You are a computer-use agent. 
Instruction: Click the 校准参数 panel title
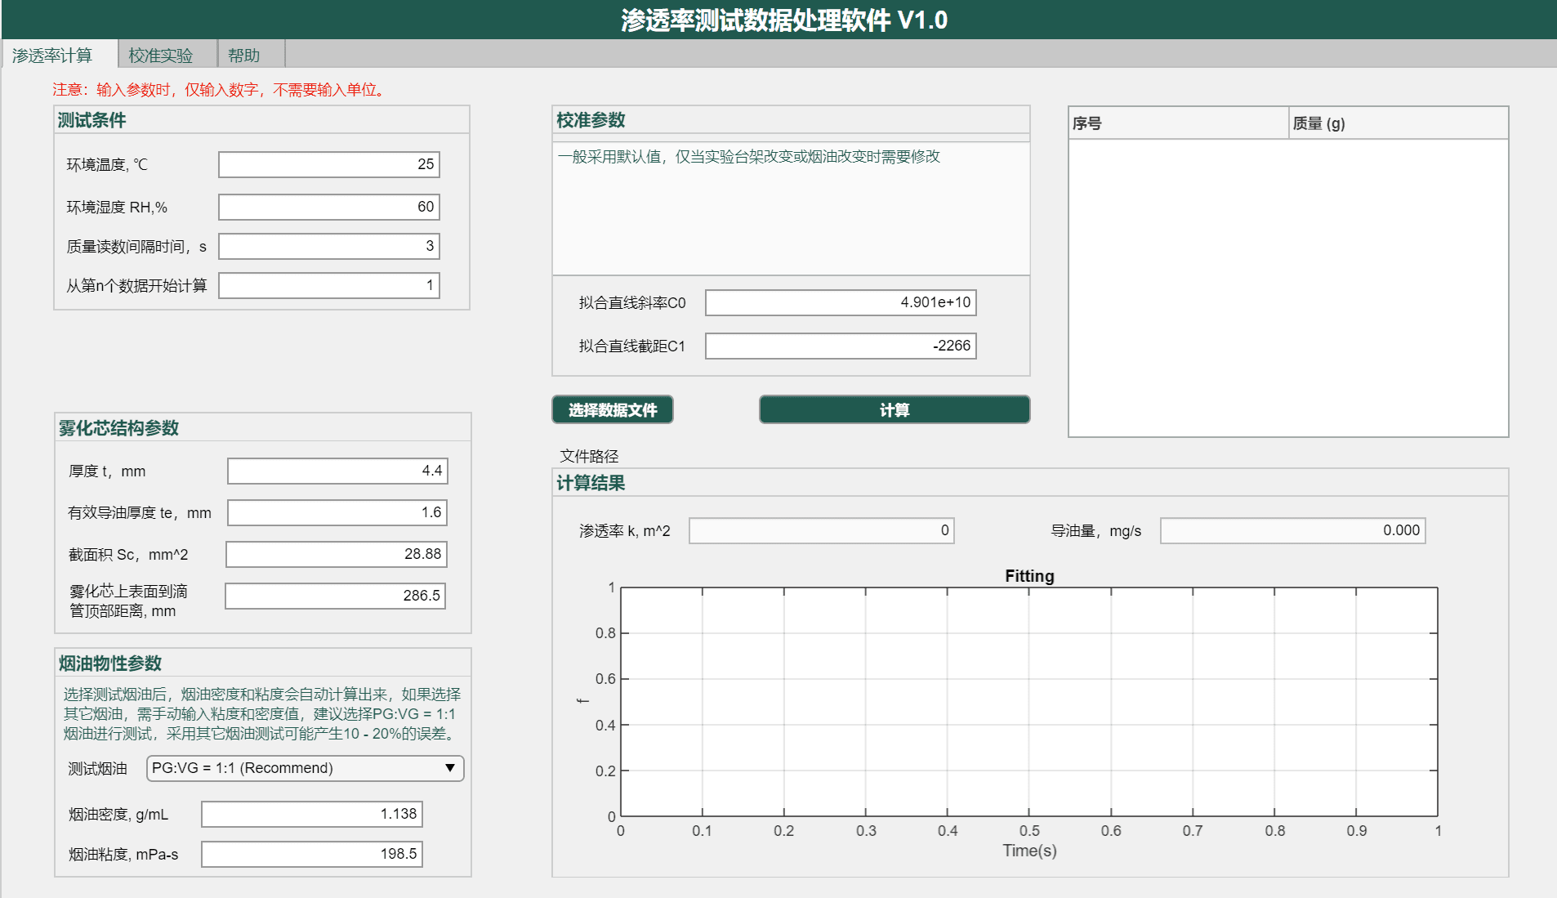point(591,120)
